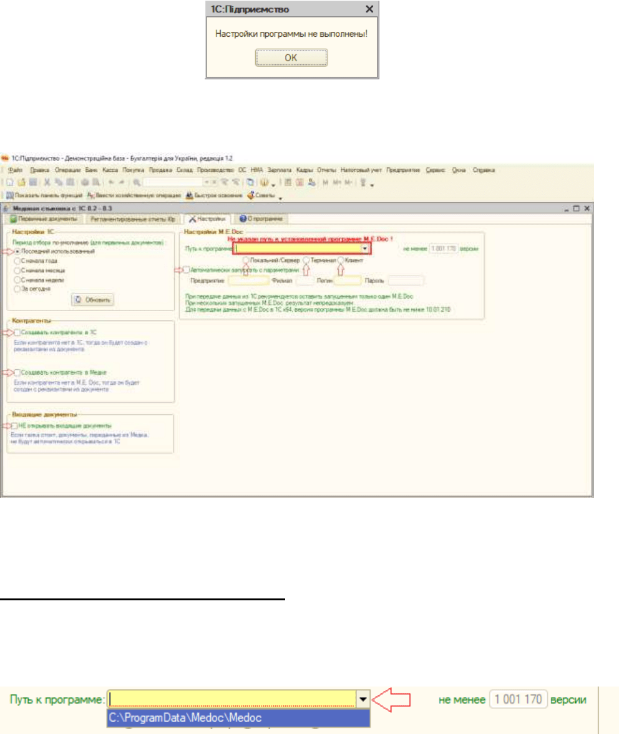Enable Создавать контрагента в 1С checkbox
Viewport: 619px width, 734px height.
tap(17, 332)
